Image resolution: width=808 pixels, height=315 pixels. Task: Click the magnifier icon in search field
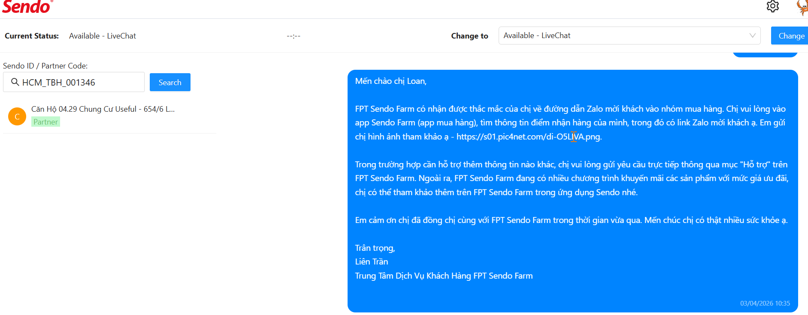click(15, 82)
